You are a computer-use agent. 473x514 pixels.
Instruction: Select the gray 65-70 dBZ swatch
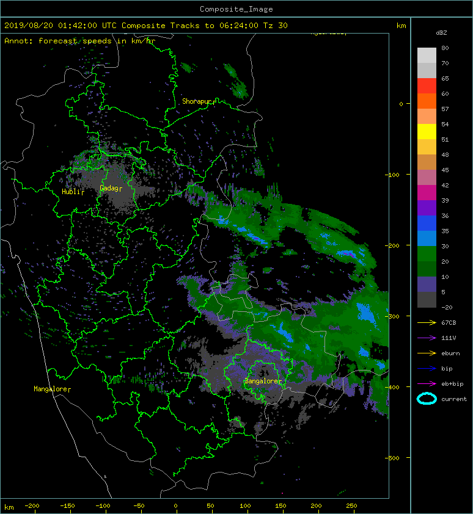click(427, 70)
